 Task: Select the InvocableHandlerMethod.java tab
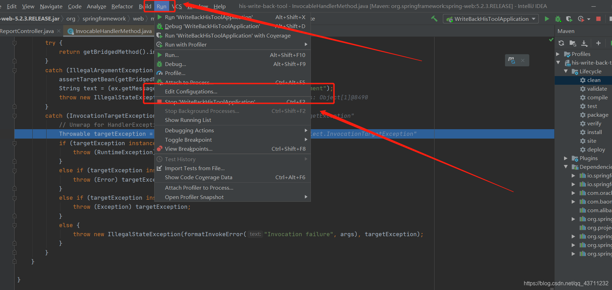point(110,31)
